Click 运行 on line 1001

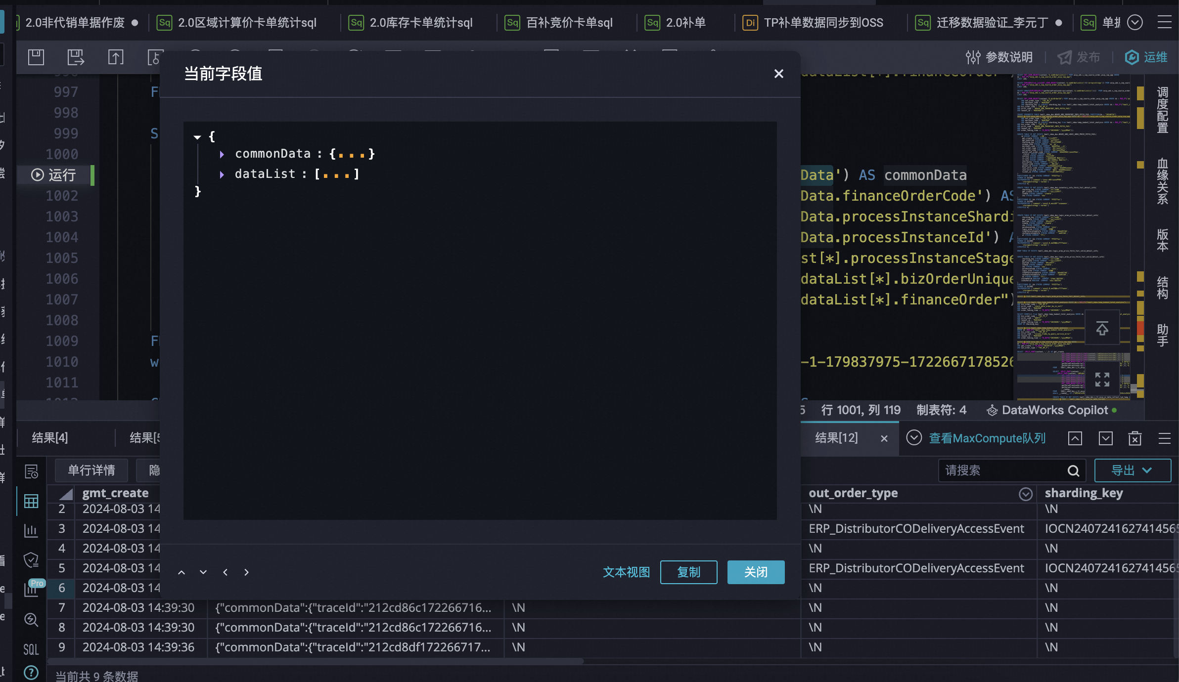pos(53,175)
